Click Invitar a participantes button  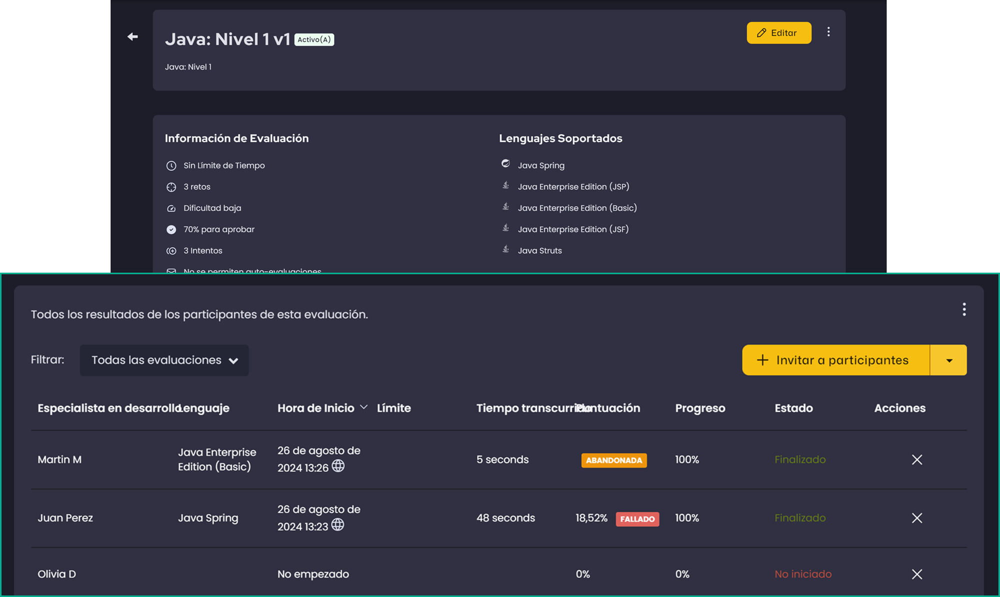point(835,360)
